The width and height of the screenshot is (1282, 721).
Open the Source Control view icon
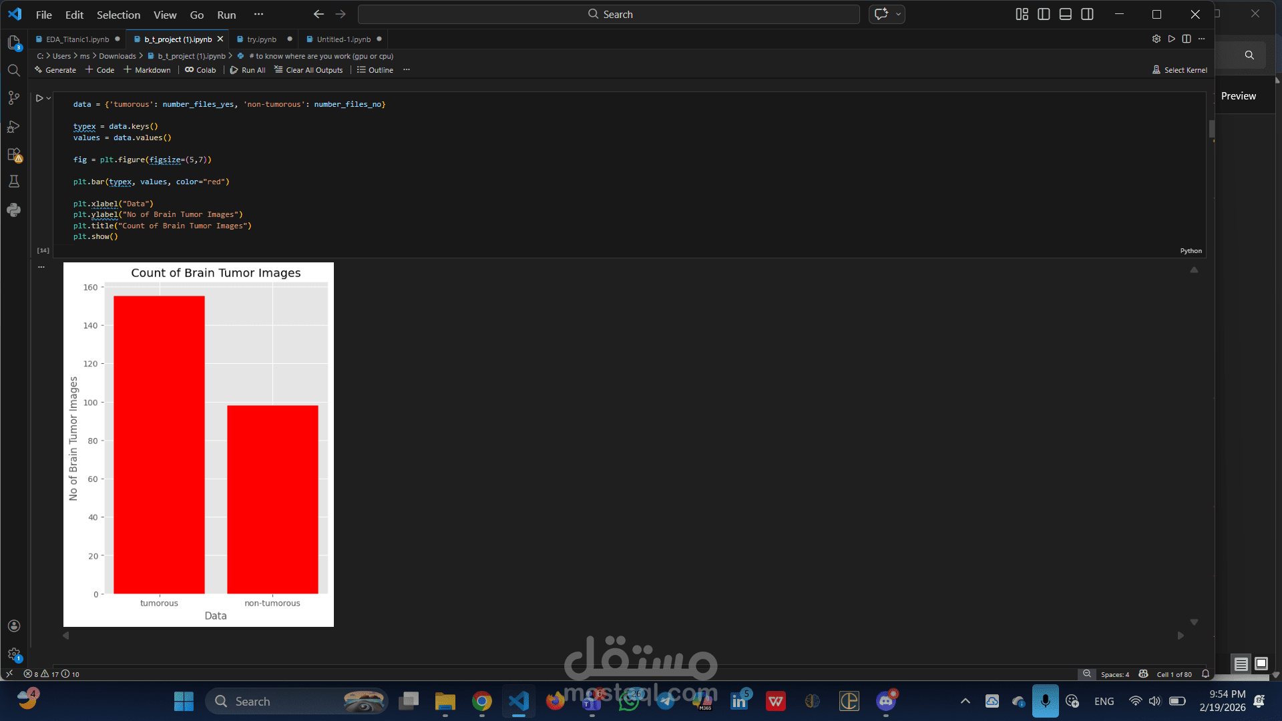click(14, 98)
